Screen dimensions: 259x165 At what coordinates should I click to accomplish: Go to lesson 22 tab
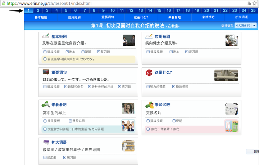click(x=225, y=10)
